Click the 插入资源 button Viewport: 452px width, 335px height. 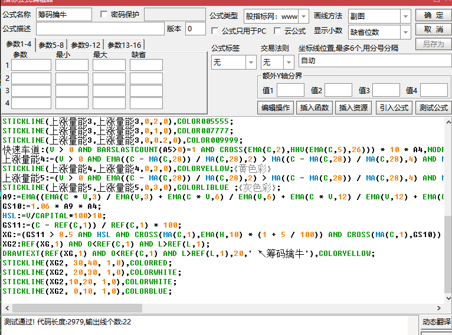click(x=353, y=108)
